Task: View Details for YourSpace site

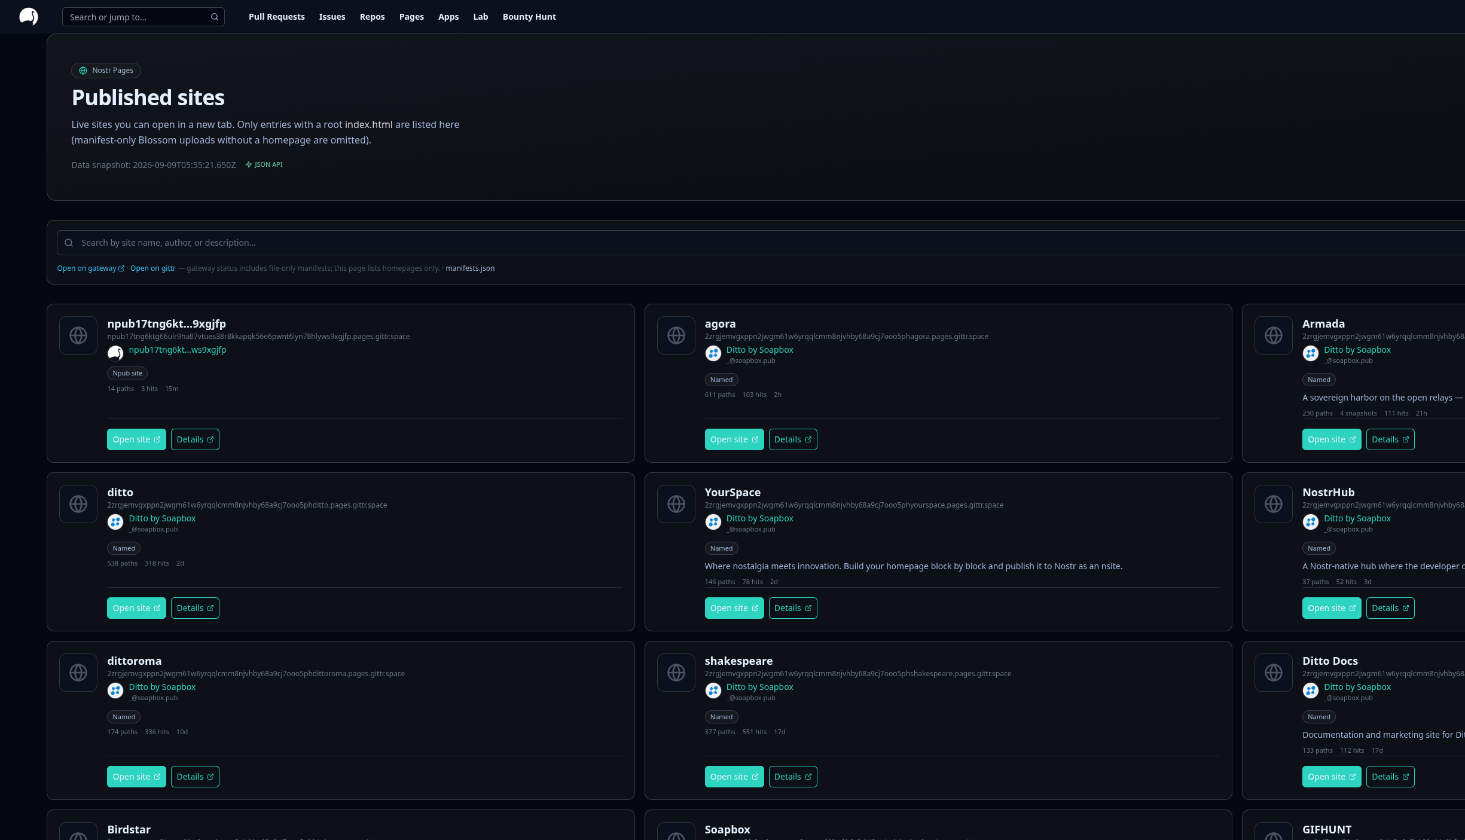Action: tap(793, 608)
